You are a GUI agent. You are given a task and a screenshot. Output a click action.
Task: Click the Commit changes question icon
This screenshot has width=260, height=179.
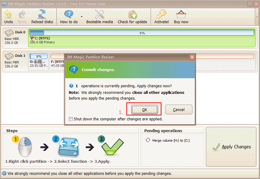74,69
